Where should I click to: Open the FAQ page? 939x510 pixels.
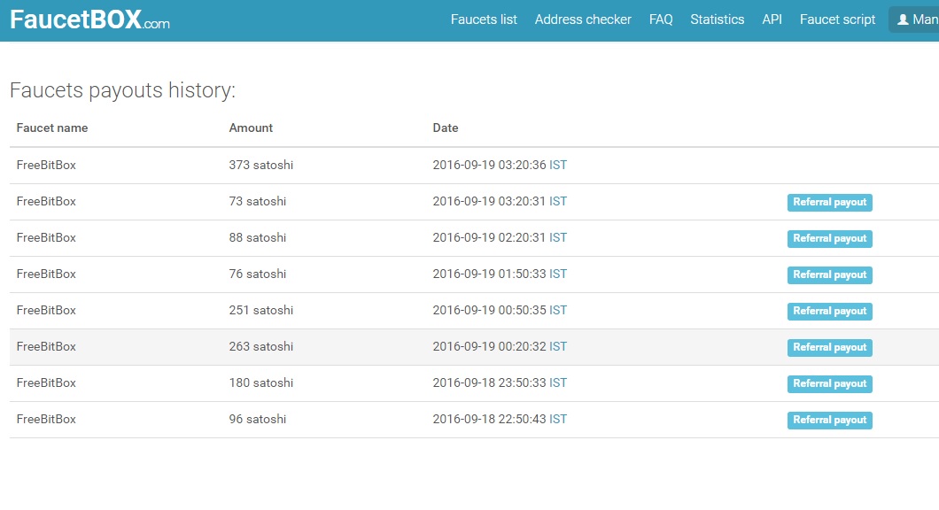coord(661,19)
